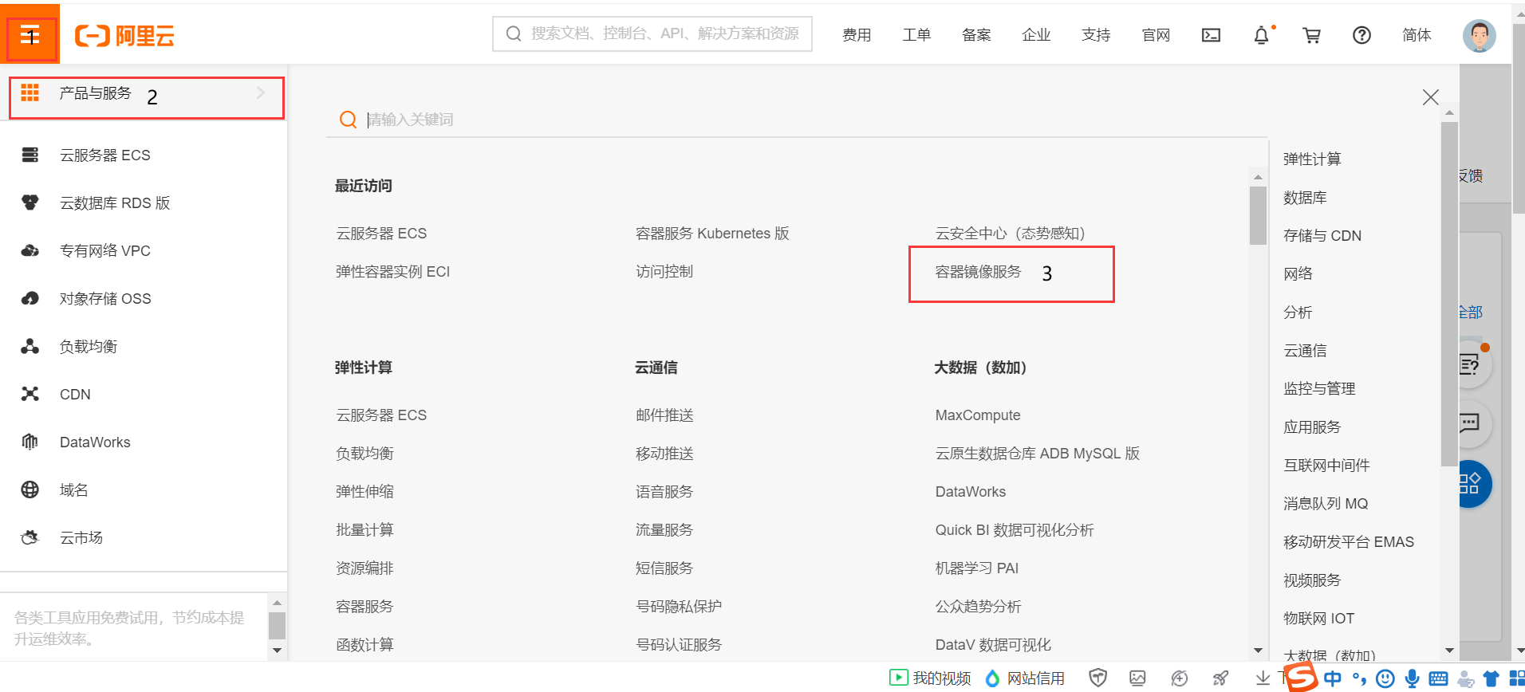Open 云安全中心（态势感知）link

pos(1010,234)
